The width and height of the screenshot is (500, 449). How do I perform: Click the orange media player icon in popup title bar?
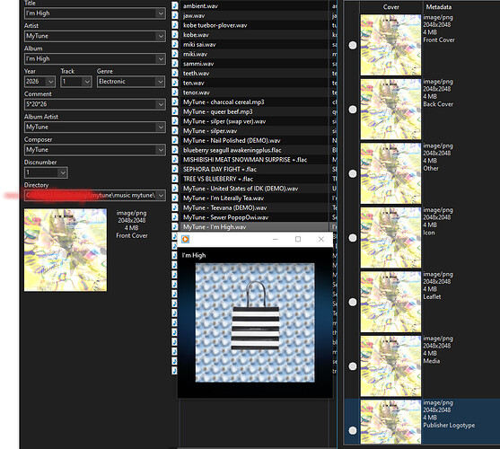click(185, 239)
